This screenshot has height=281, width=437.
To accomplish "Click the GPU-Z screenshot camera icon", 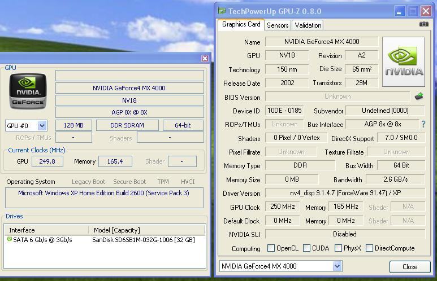I will 423,24.
